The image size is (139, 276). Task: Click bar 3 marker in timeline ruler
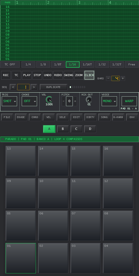click(x=79, y=3)
